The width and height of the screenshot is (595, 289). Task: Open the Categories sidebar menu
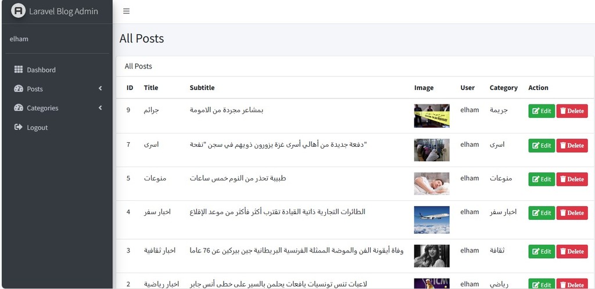(58, 108)
